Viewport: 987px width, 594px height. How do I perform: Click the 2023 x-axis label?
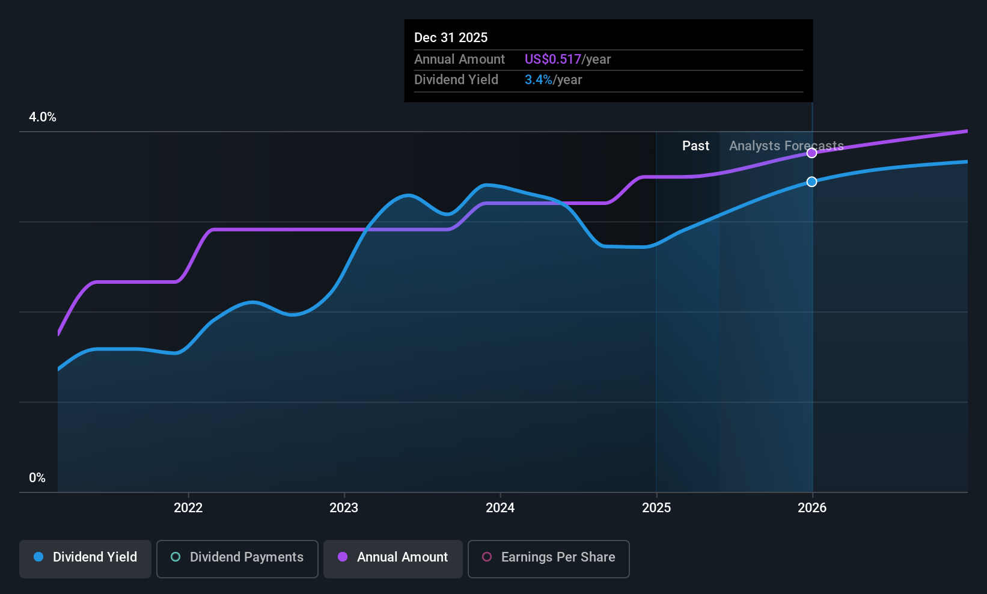[344, 508]
